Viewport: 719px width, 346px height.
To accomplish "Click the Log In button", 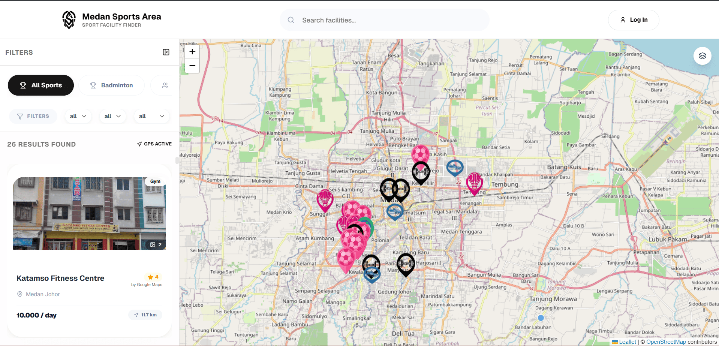I will [634, 20].
